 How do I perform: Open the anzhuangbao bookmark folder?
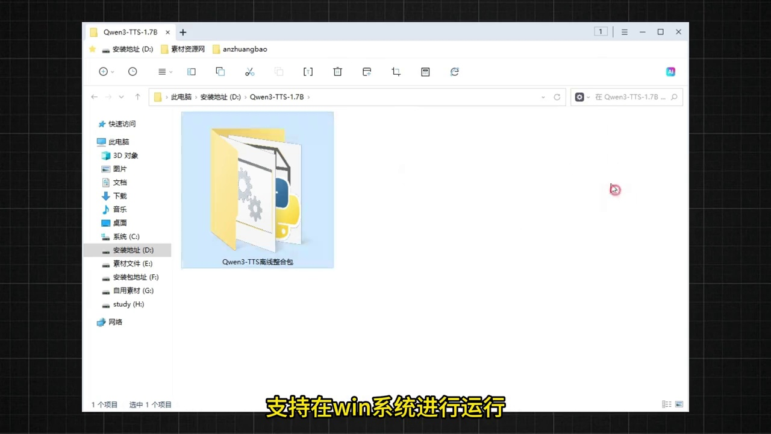pos(240,49)
